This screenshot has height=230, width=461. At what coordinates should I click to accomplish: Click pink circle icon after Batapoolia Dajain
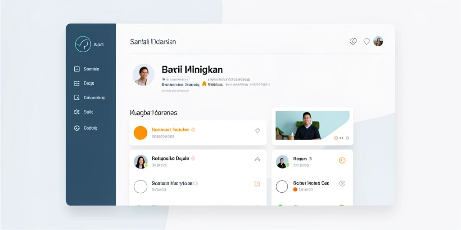coord(193,159)
